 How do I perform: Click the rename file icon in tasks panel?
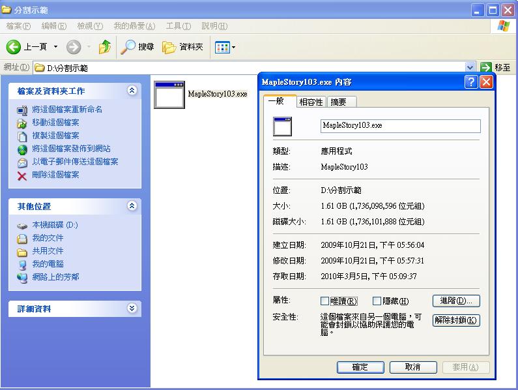tap(22, 110)
